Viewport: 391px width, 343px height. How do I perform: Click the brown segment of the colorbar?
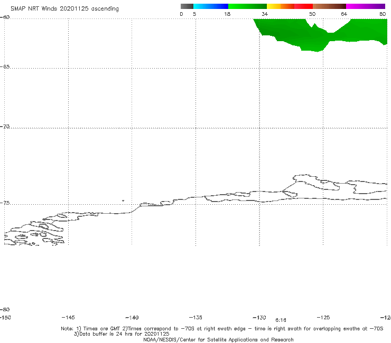[329, 6]
